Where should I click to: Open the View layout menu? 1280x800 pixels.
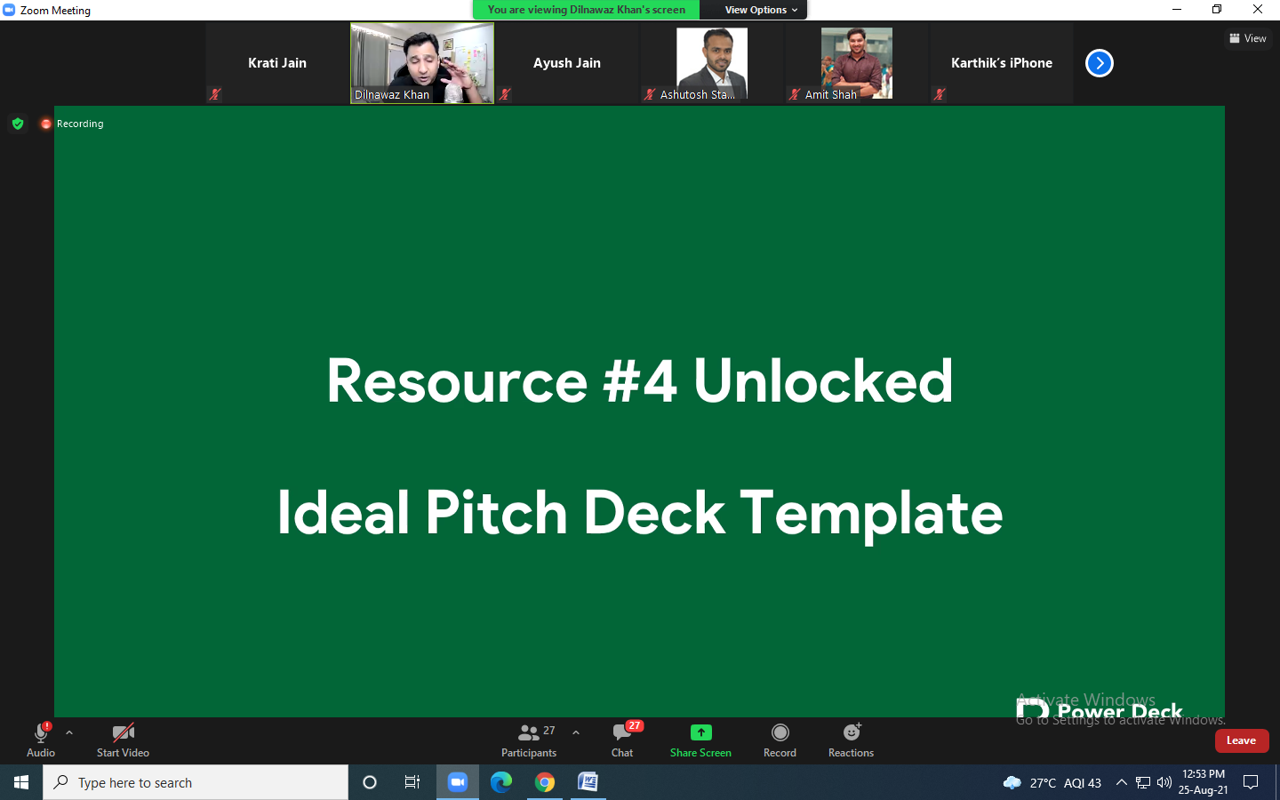pyautogui.click(x=1248, y=38)
